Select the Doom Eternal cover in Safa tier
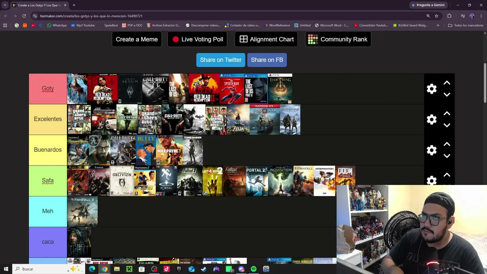487x274 pixels. pos(345,176)
